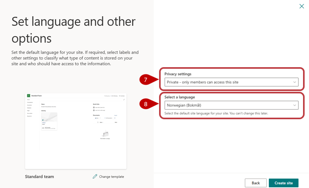This screenshot has height=188, width=309.
Task: Click the red step 7 marker
Action: click(x=146, y=80)
